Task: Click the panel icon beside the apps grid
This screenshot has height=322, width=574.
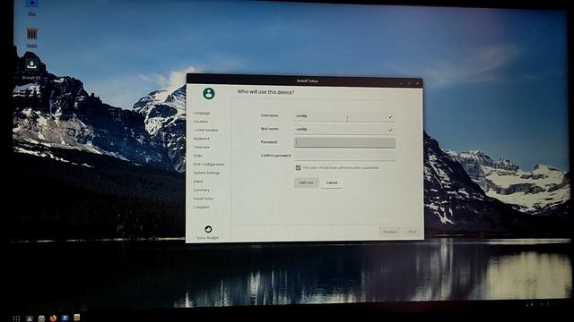Action: coord(30,318)
